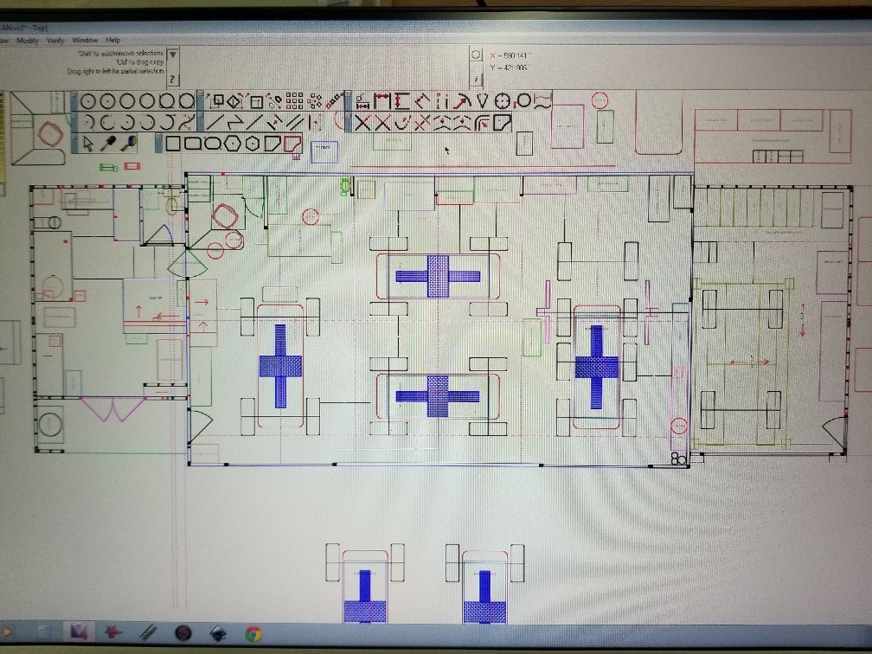Viewport: 872px width, 654px height.
Task: Select the vertical dimension tool icon
Action: click(403, 100)
